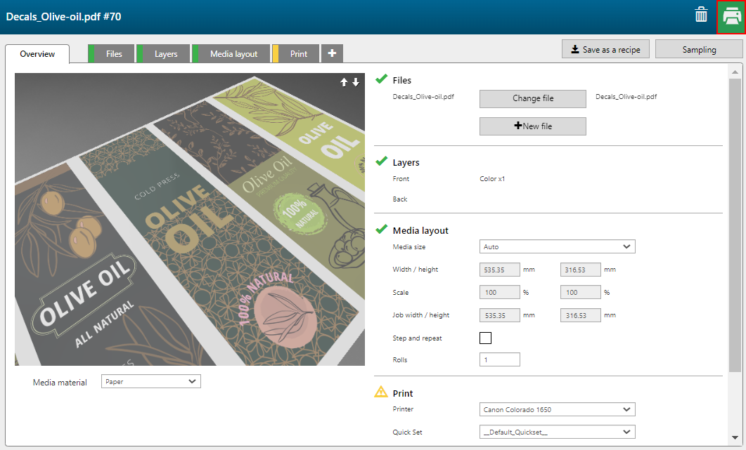Click the Rolls input field
The width and height of the screenshot is (746, 450).
499,359
